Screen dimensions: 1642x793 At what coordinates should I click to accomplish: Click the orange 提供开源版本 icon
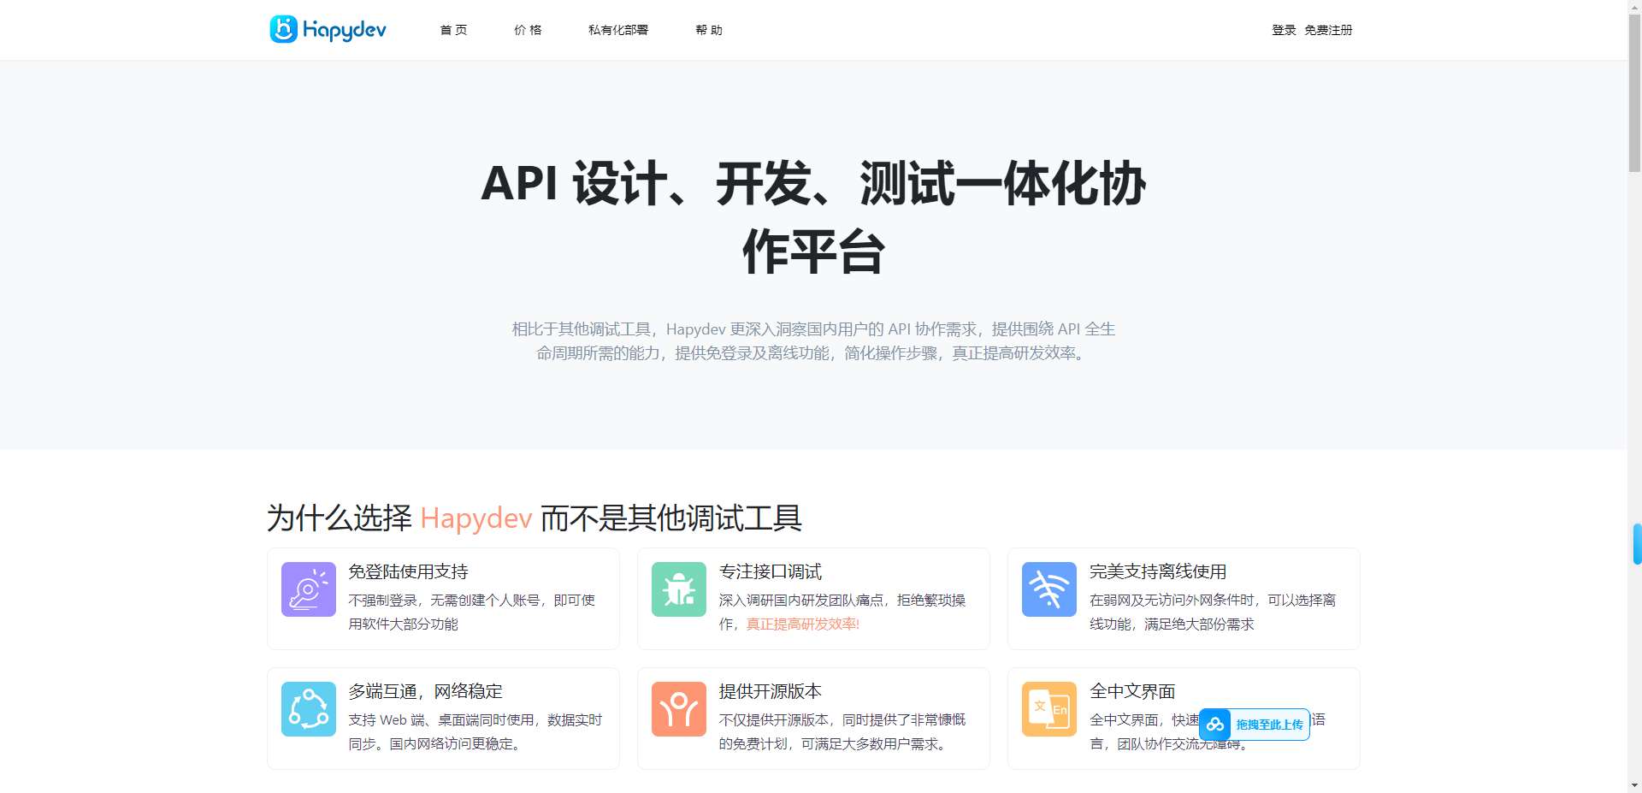(679, 709)
